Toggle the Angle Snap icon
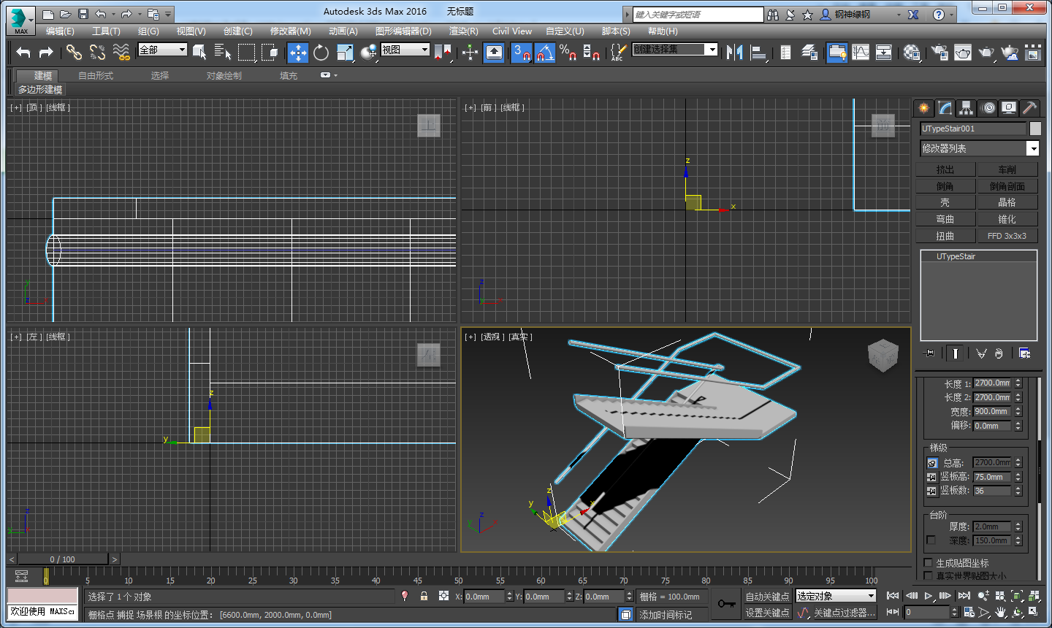The height and width of the screenshot is (628, 1052). pos(544,52)
